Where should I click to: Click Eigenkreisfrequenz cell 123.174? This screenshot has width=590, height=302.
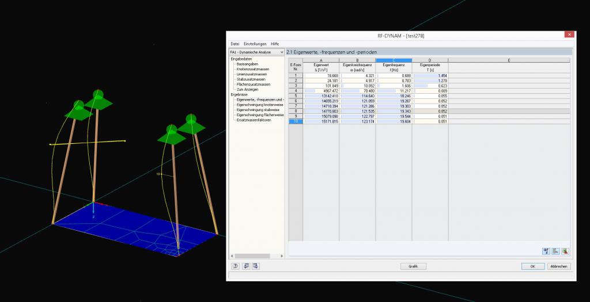click(357, 121)
